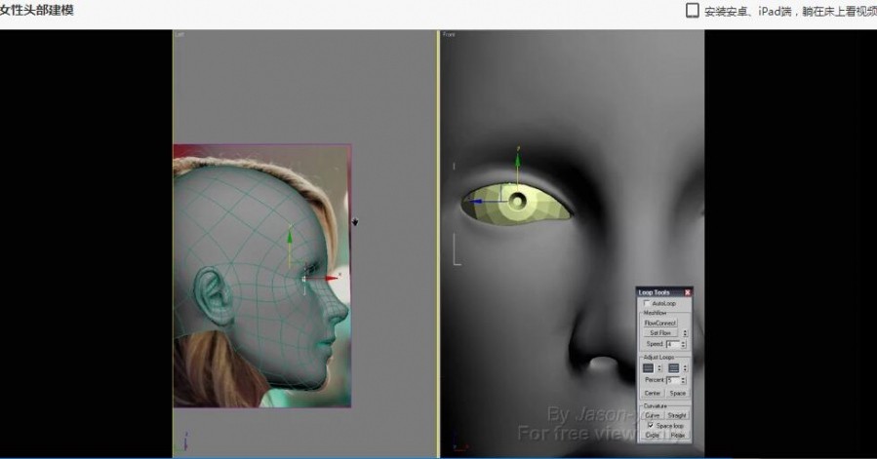
Task: Click the Front viewport label
Action: click(449, 35)
